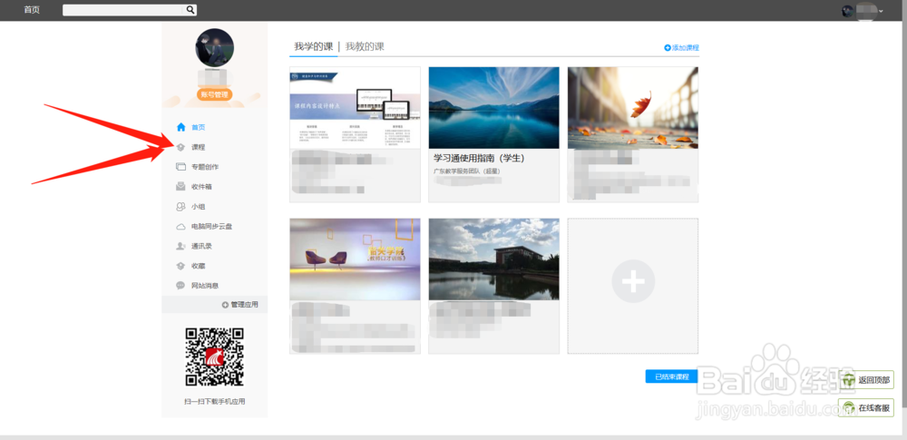The image size is (907, 440).
Task: Open 账号管理 button
Action: [215, 94]
